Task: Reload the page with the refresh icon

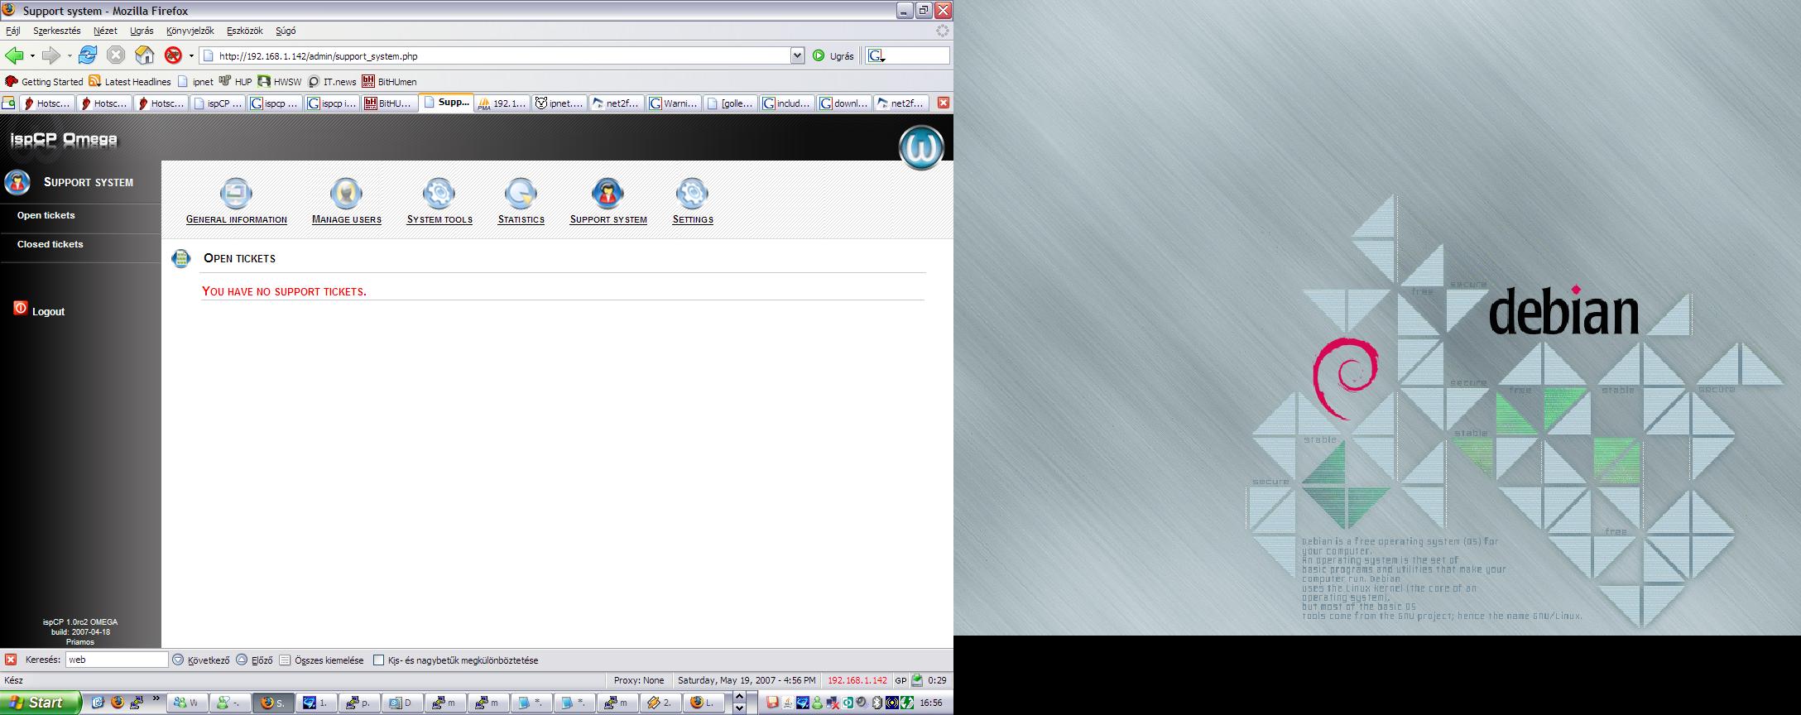Action: 88,55
